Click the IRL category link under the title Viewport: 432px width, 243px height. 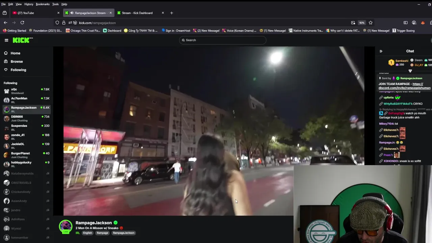click(78, 233)
